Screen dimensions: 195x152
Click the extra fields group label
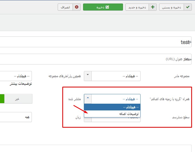click(x=169, y=99)
